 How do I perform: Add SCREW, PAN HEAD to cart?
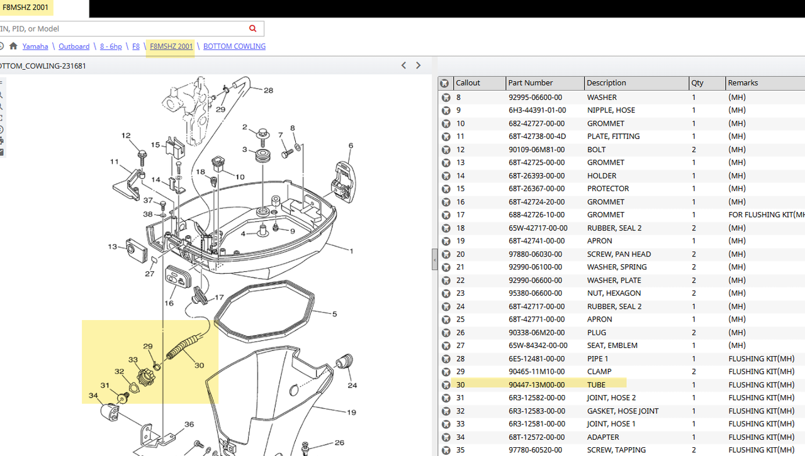[446, 254]
